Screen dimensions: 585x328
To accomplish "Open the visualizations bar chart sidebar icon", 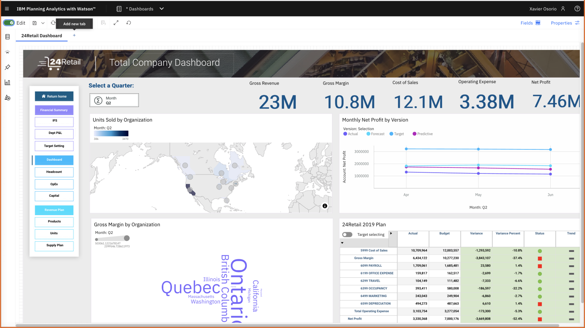I will click(x=7, y=83).
